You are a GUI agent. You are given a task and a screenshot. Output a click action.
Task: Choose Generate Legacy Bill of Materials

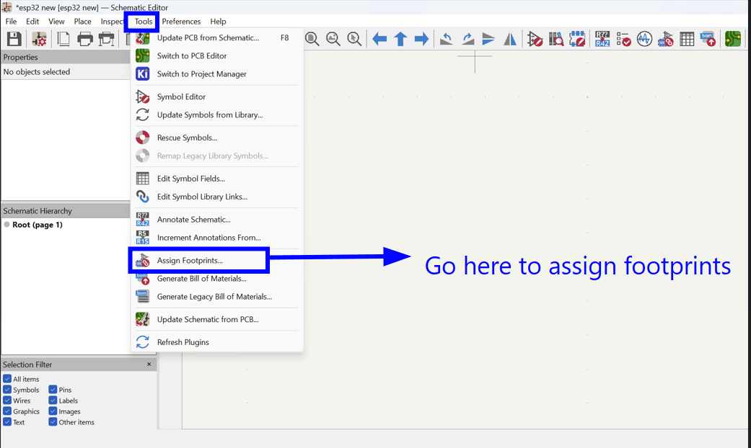coord(217,297)
